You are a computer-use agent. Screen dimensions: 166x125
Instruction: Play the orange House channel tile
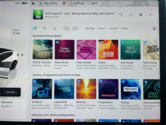(108, 50)
